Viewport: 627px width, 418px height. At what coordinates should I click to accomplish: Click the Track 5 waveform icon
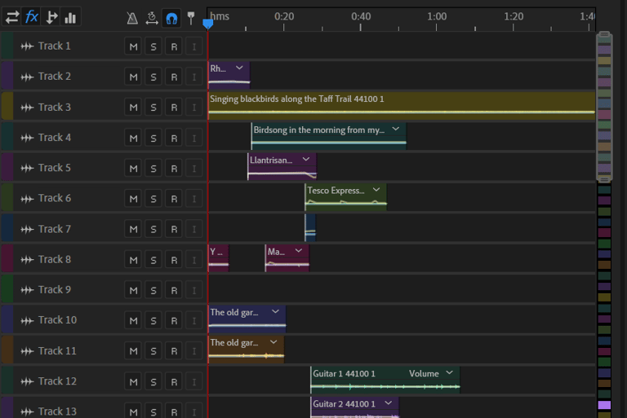tap(27, 168)
